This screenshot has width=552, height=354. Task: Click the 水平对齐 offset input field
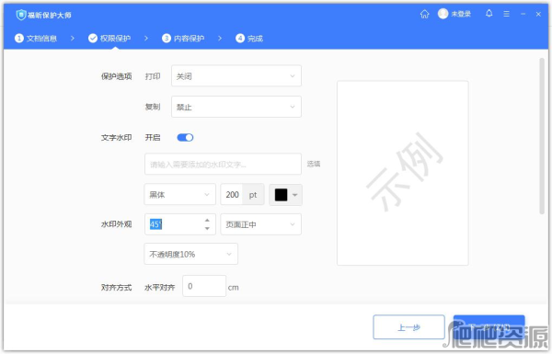click(x=204, y=286)
